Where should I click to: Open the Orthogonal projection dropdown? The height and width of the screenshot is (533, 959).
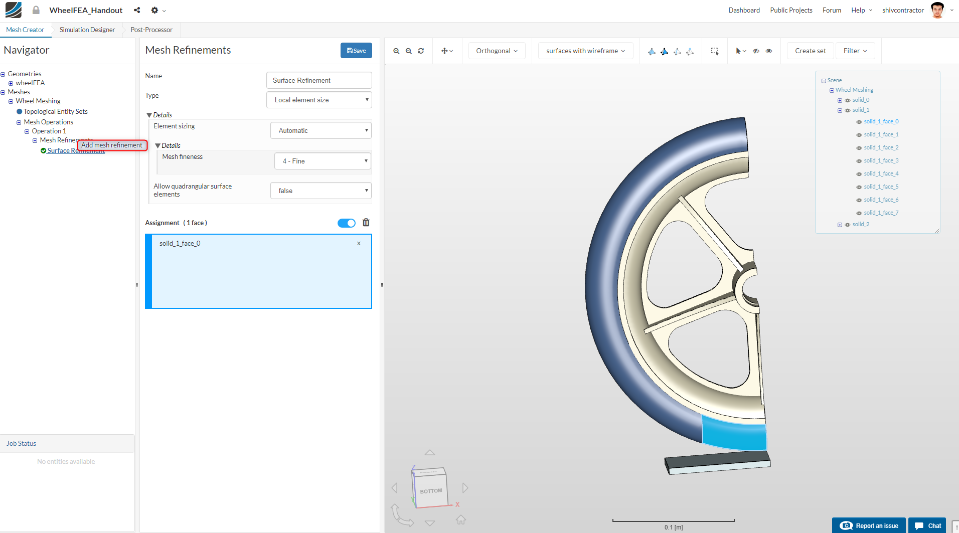[497, 51]
